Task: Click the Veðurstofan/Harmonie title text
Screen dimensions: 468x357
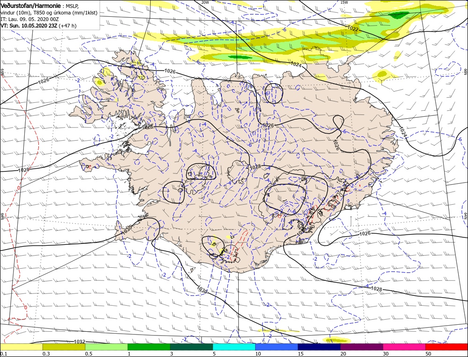Action: tap(31, 6)
